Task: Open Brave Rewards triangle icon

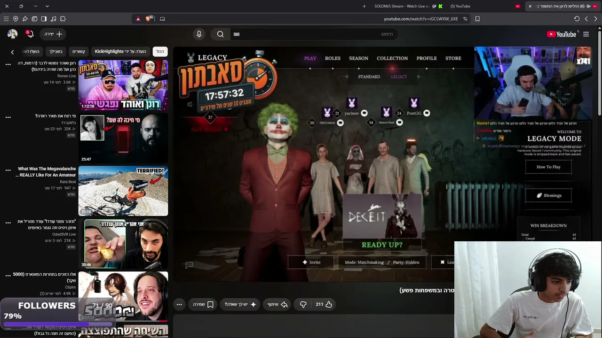Action: 138,19
